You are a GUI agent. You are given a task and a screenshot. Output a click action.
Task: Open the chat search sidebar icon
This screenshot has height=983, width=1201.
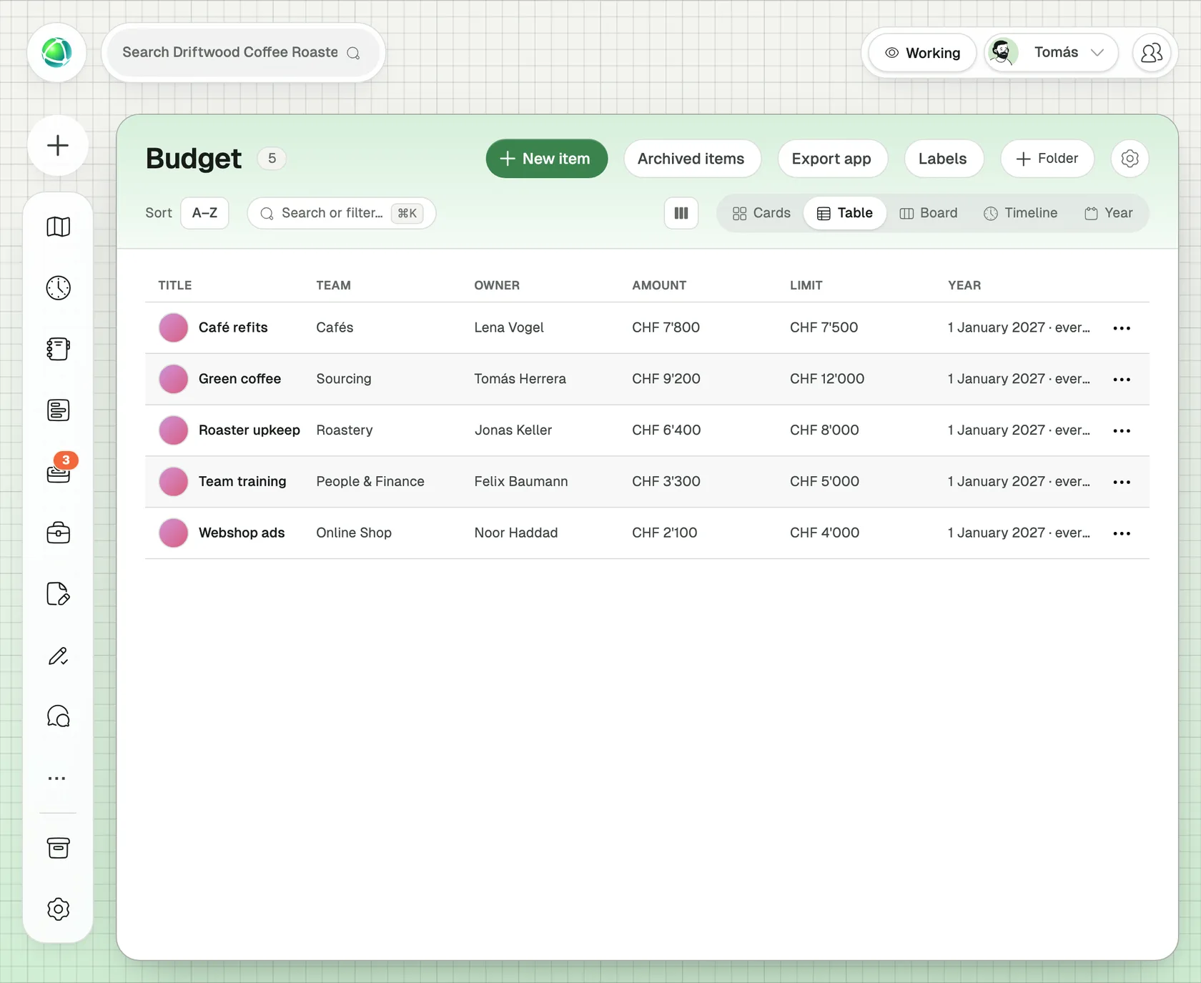[x=58, y=716]
